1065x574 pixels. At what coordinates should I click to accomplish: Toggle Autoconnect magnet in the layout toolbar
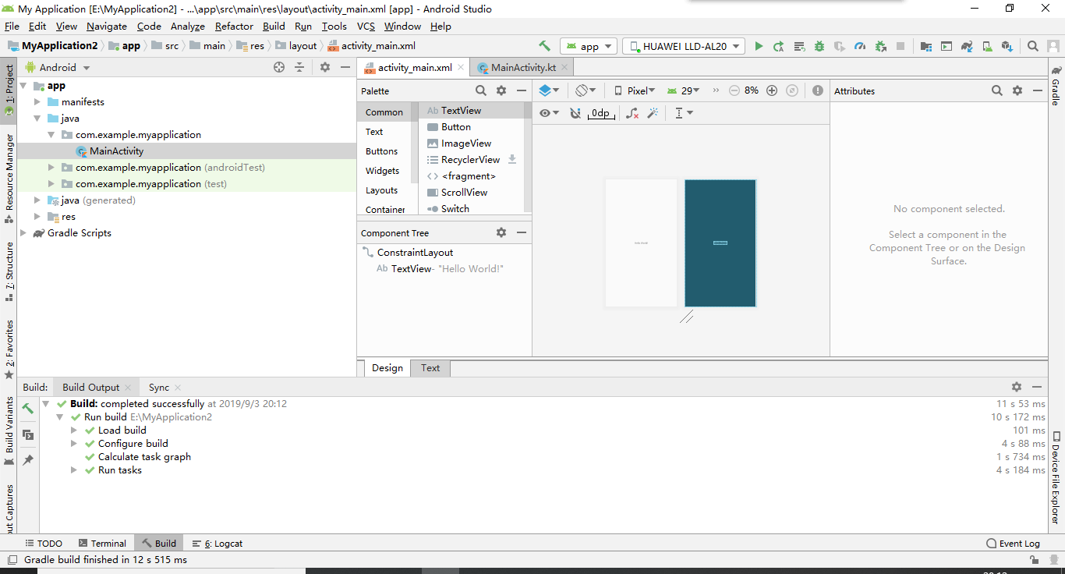[575, 113]
